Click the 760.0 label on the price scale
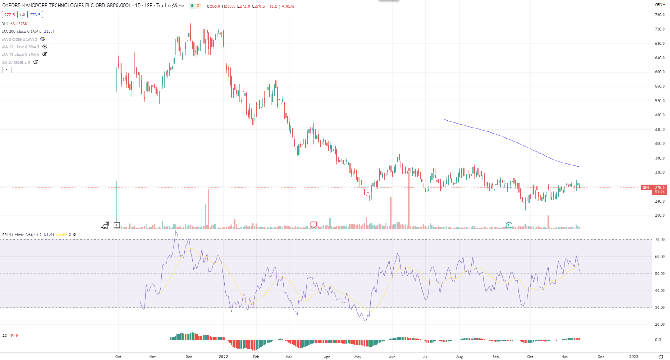This screenshot has height=360, width=670. point(660,15)
